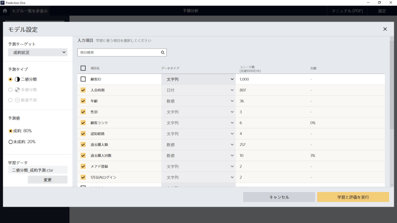Restore down the Prediction One window
Image resolution: width=397 pixels, height=223 pixels.
pyautogui.click(x=379, y=3)
